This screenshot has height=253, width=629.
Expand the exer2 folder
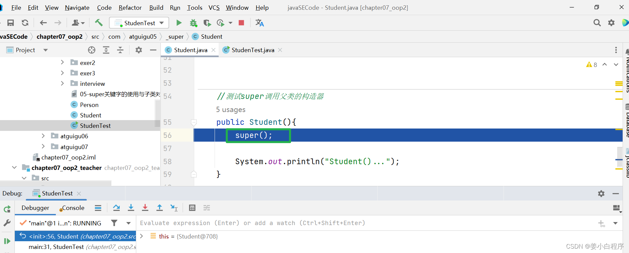tap(62, 62)
